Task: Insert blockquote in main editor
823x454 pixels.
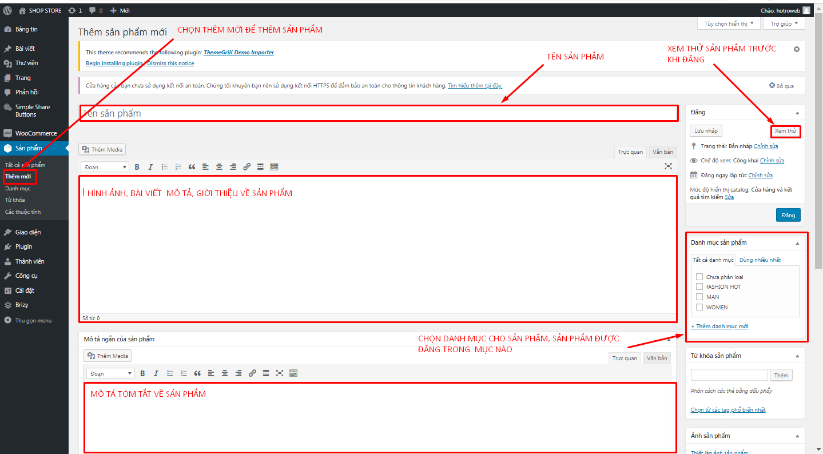Action: 192,167
